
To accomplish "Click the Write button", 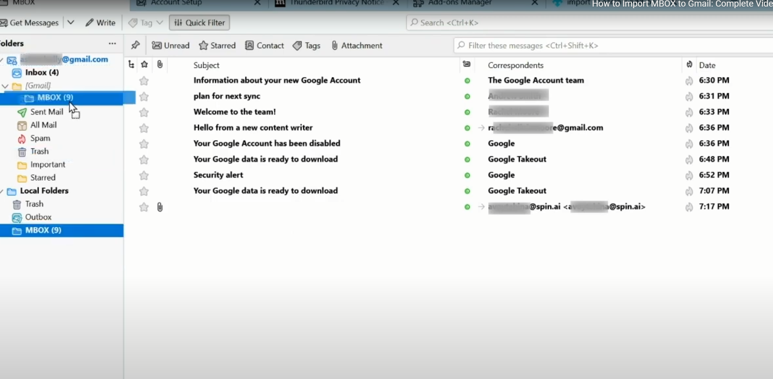I will tap(101, 23).
